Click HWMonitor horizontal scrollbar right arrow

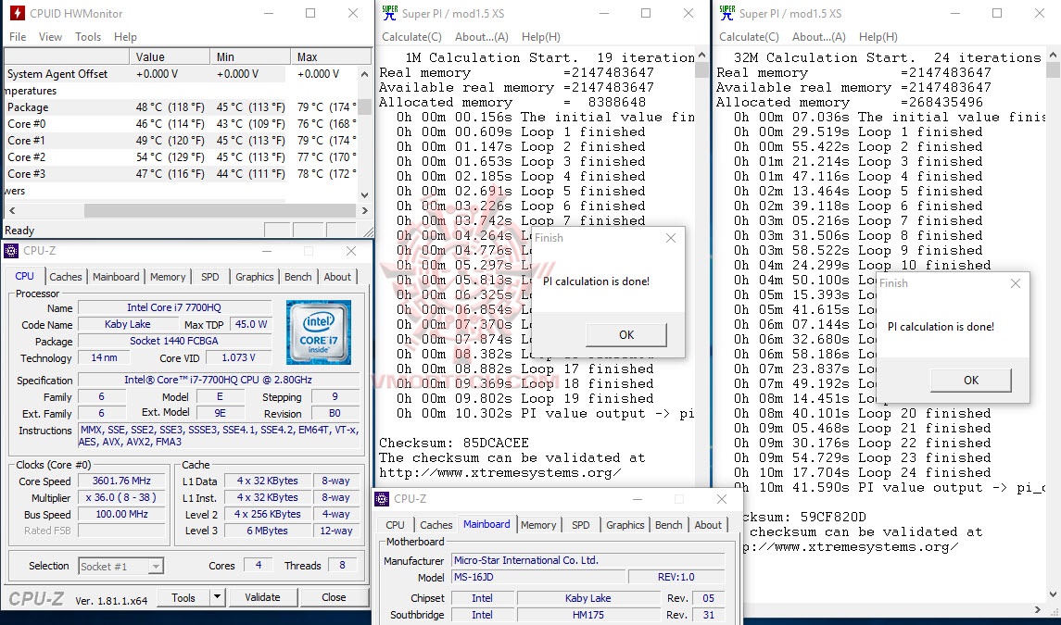[x=365, y=210]
